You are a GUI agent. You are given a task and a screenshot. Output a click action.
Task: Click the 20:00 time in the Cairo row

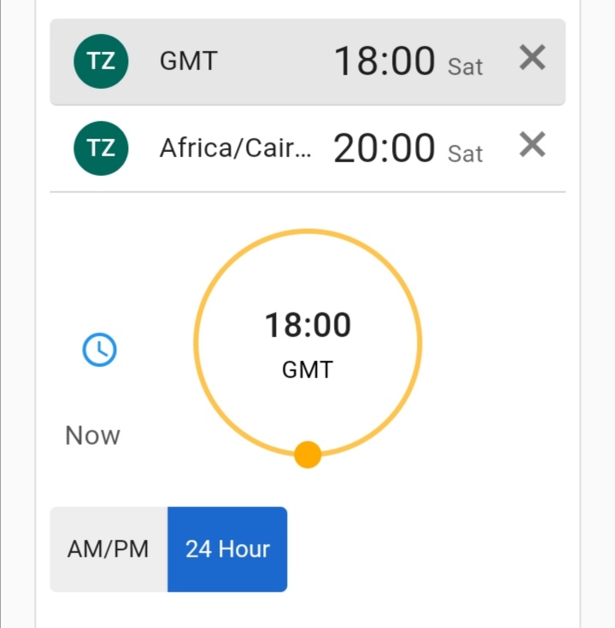(x=384, y=148)
